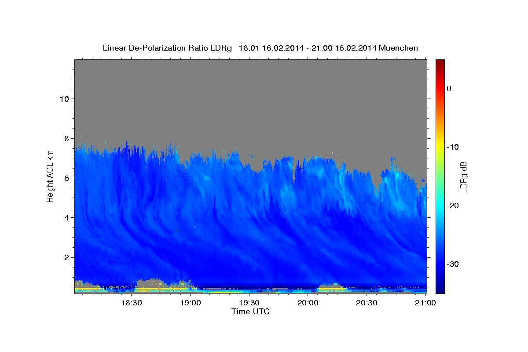Click the colorbar value '-30'

[x=453, y=264]
